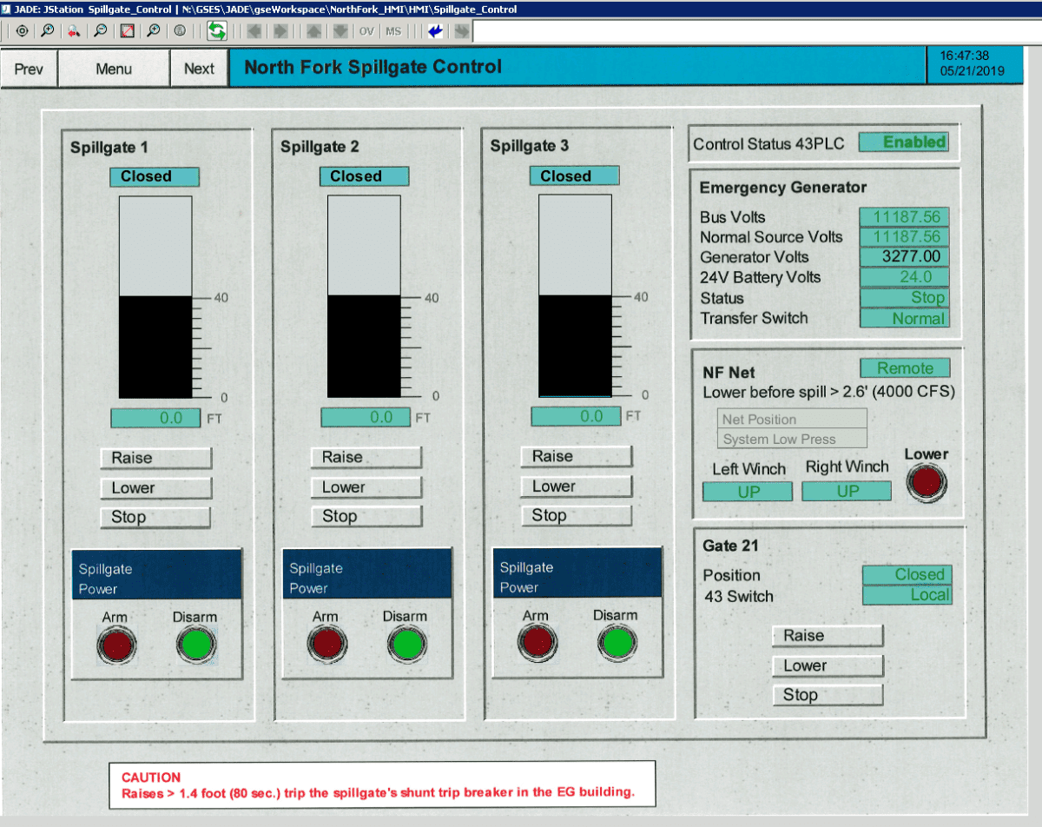
Task: Click the Spillgate 1 level bar gauge
Action: [155, 297]
